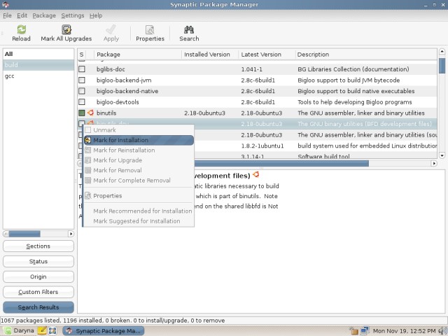Open the Help menu

[x=96, y=15]
